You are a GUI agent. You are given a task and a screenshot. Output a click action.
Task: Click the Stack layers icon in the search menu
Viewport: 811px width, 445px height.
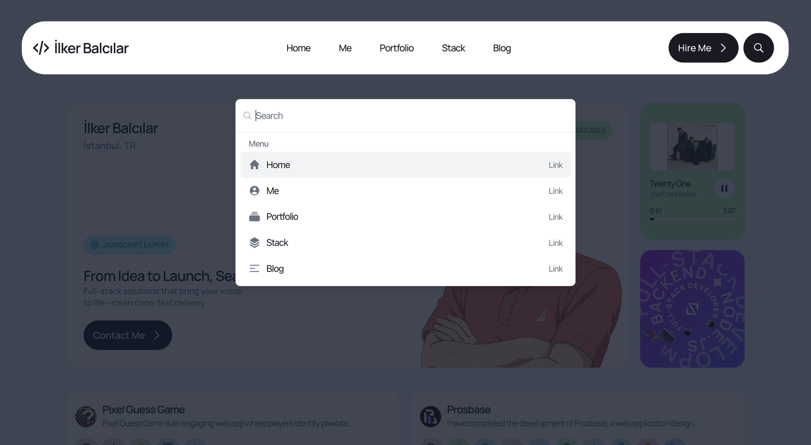tap(255, 243)
